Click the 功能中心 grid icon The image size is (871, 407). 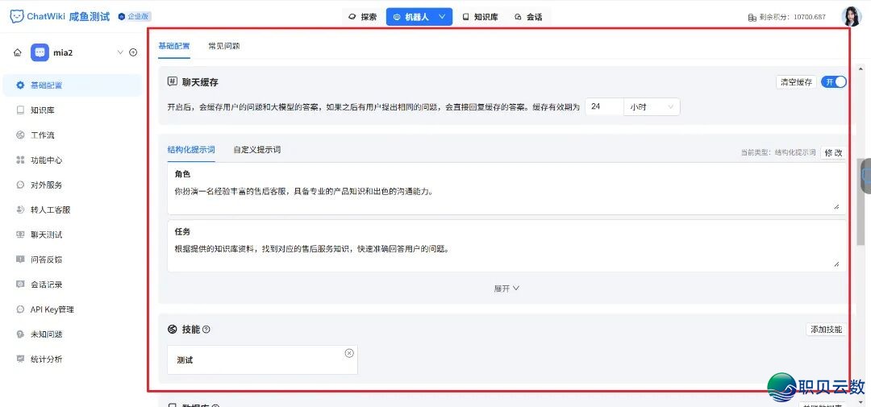[x=20, y=160]
